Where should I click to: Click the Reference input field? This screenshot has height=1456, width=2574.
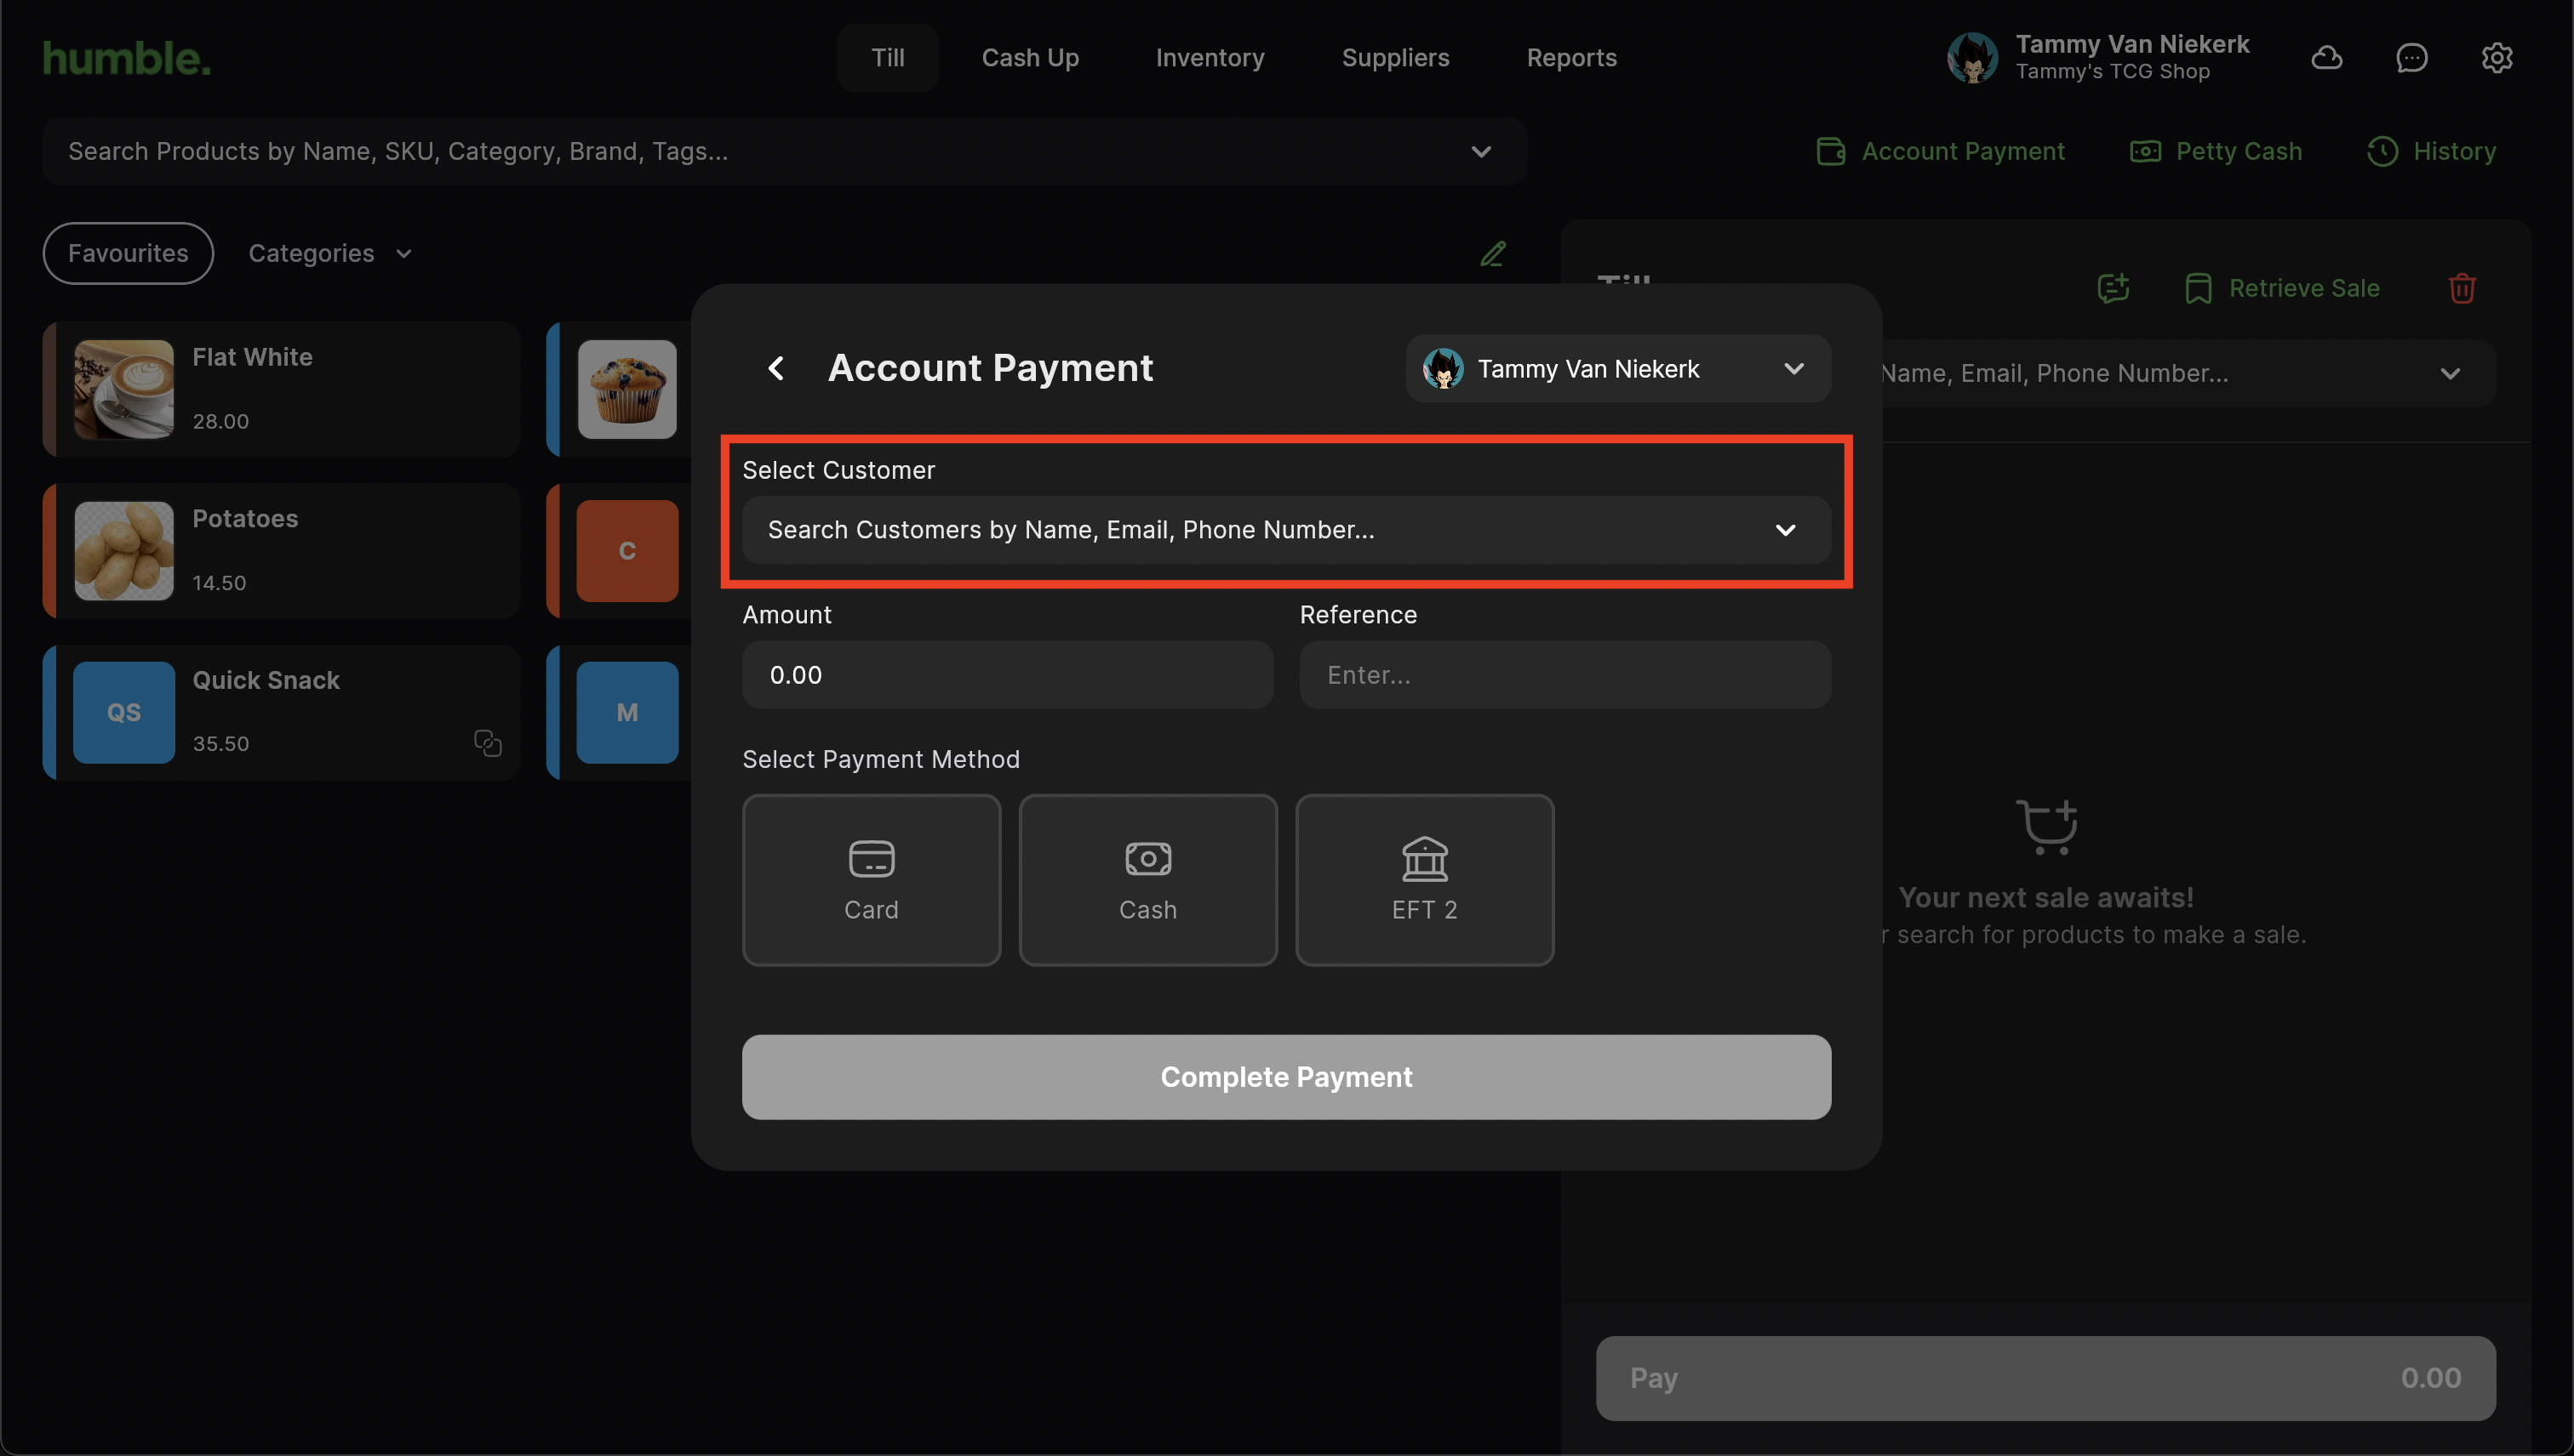pyautogui.click(x=1564, y=675)
